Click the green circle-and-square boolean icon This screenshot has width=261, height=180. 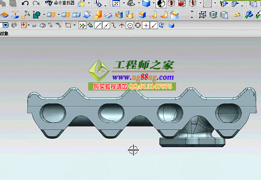pos(37,14)
